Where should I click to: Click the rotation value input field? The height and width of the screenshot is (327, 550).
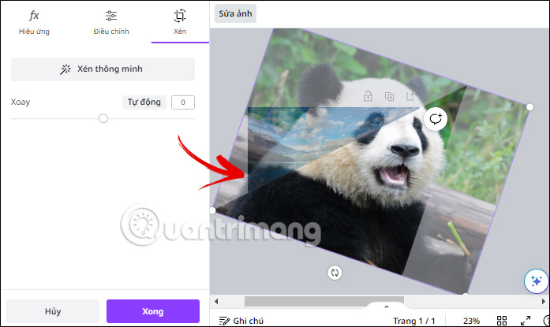[x=183, y=102]
